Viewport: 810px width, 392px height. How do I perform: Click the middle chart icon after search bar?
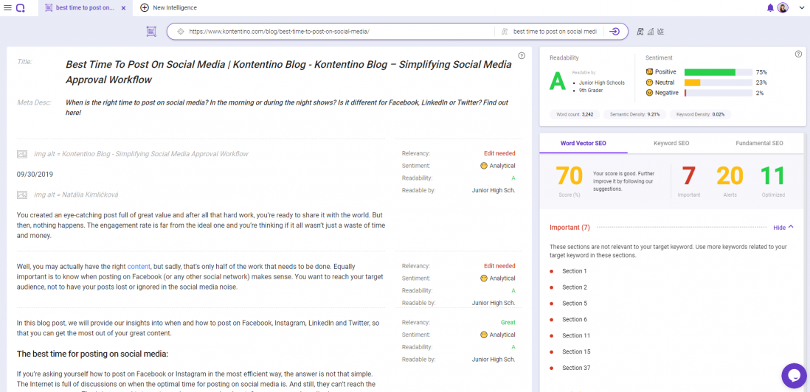(x=651, y=32)
